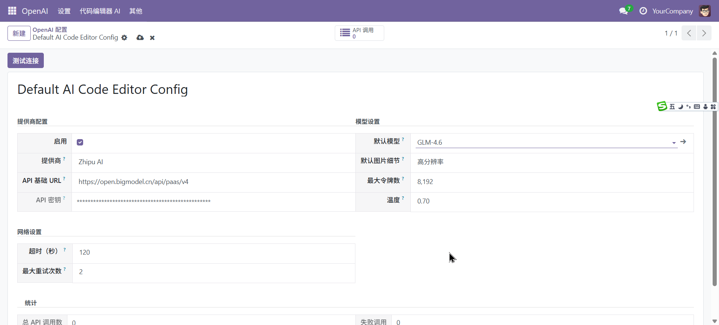
Task: Save record with cloud upload icon
Action: (x=140, y=38)
